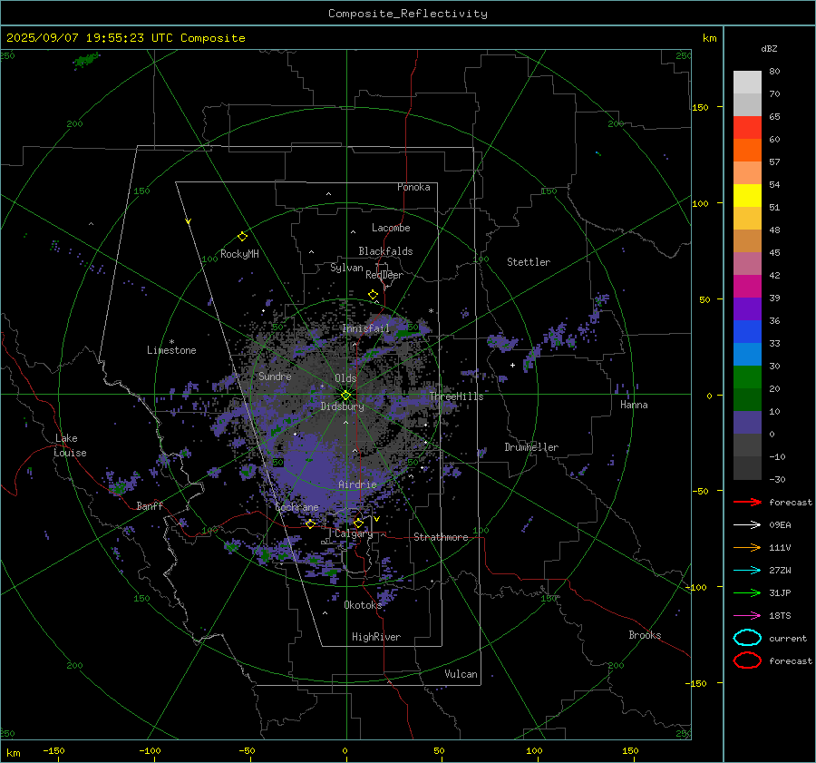
Task: Click the Limestone label
Action: (x=171, y=350)
